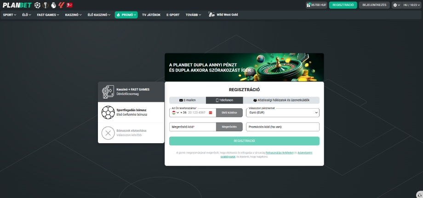Open the Europa League trophy icon
423x198 pixels.
click(46, 5)
